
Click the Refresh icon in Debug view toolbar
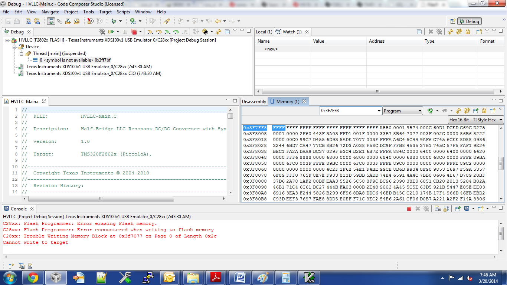(x=219, y=32)
